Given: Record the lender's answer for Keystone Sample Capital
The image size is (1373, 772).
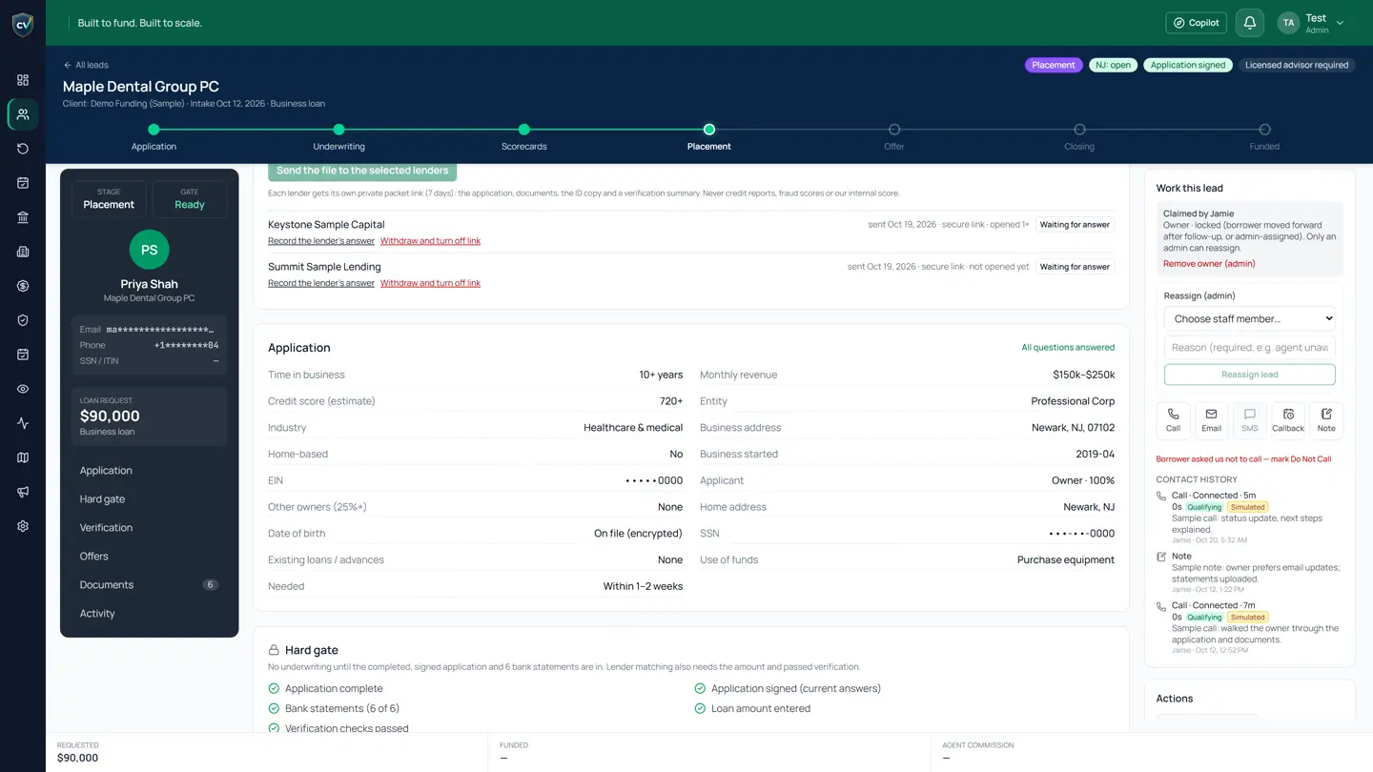Looking at the screenshot, I should (321, 241).
